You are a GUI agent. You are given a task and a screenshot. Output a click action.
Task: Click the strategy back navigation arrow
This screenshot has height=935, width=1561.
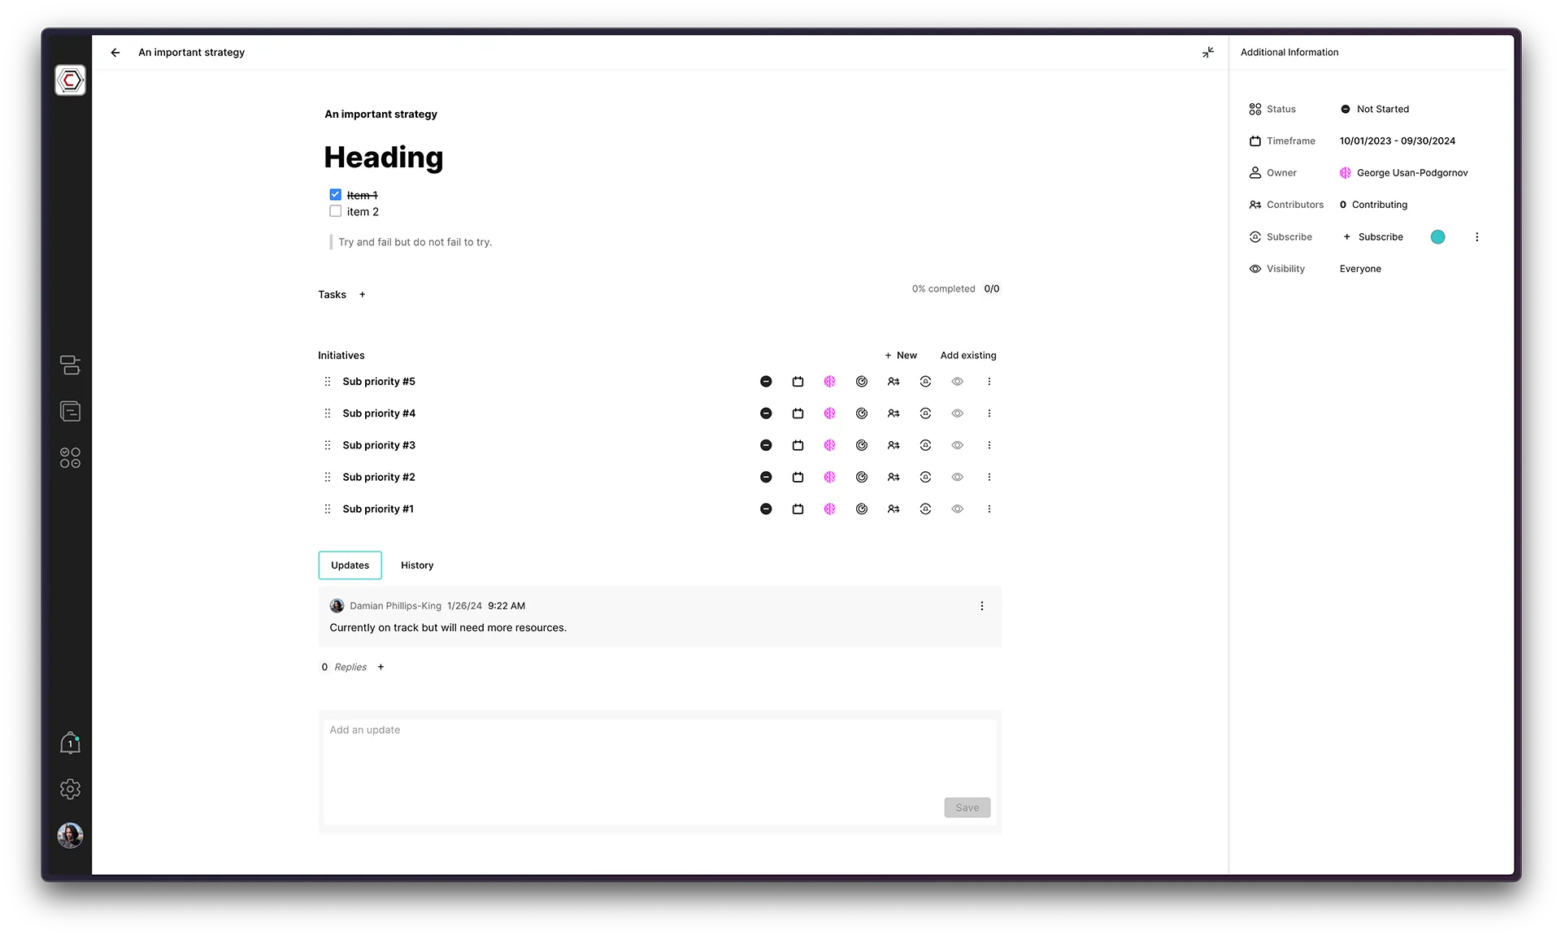(115, 52)
